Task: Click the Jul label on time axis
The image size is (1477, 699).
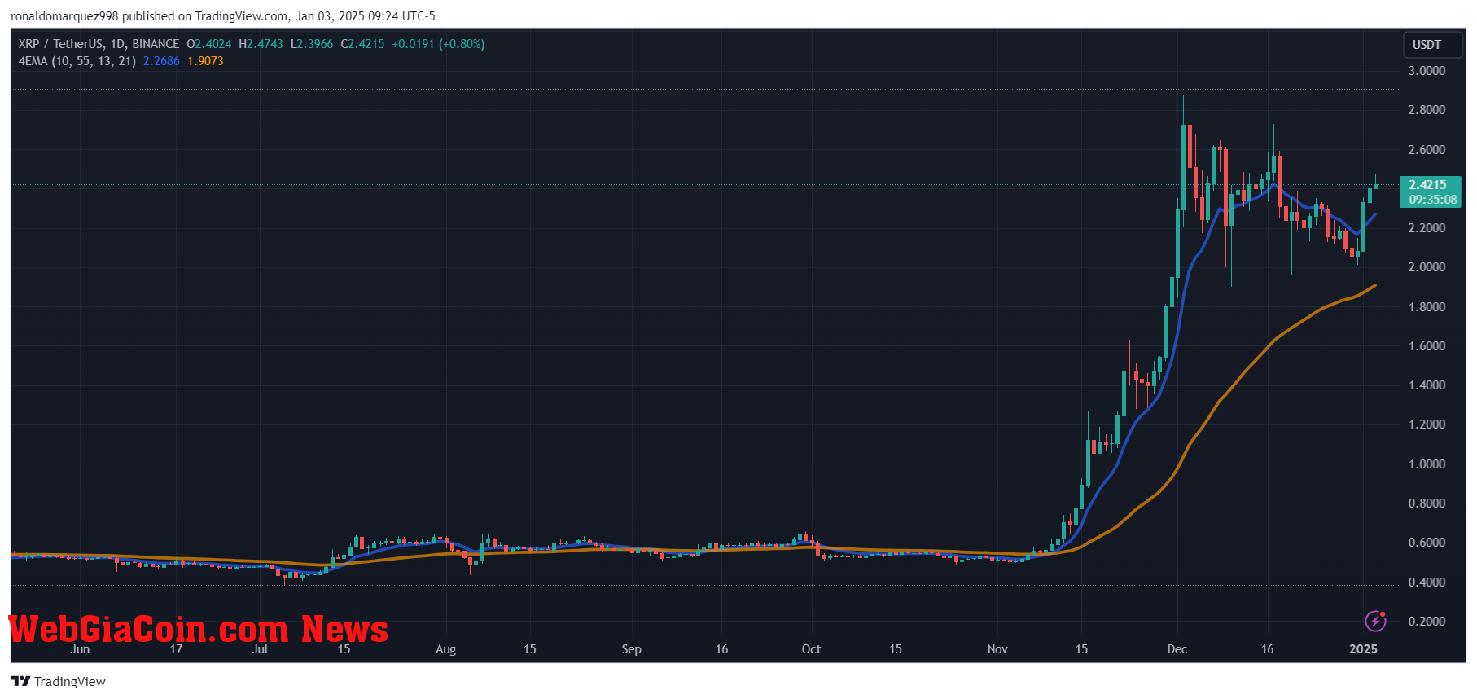Action: 260,649
